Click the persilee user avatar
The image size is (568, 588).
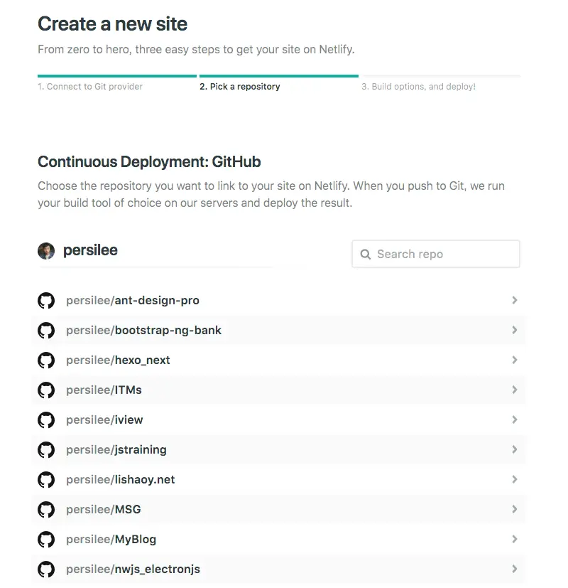tap(46, 251)
